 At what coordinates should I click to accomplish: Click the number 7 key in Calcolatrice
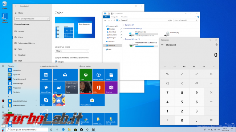click(167, 93)
